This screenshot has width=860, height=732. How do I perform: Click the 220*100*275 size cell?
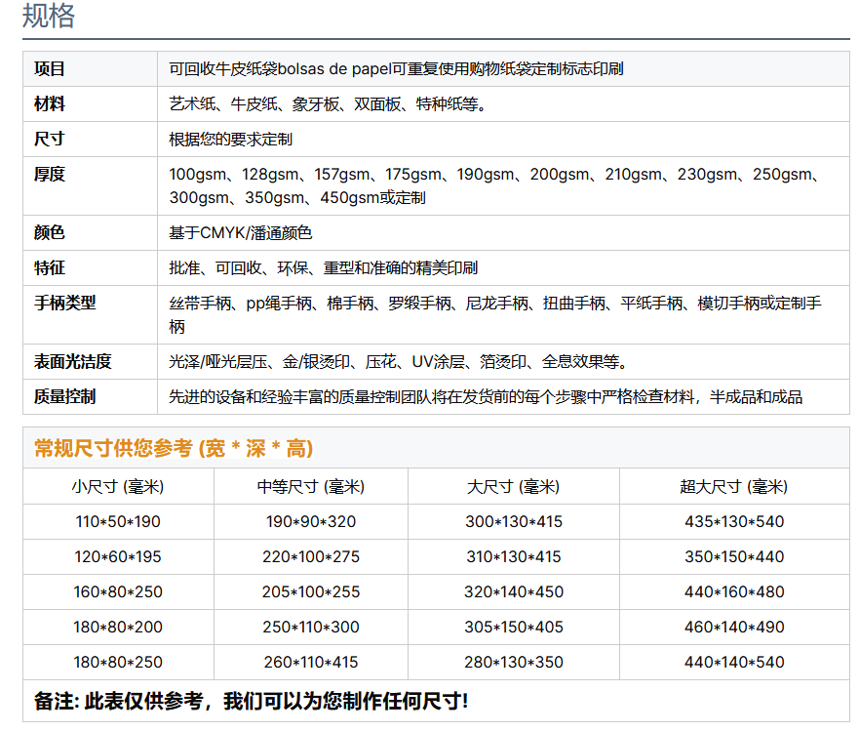(x=310, y=556)
